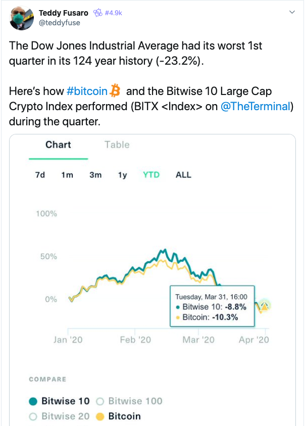This screenshot has height=426, width=305.
Task: Toggle the Bitcoin comparison series
Action: point(119,416)
